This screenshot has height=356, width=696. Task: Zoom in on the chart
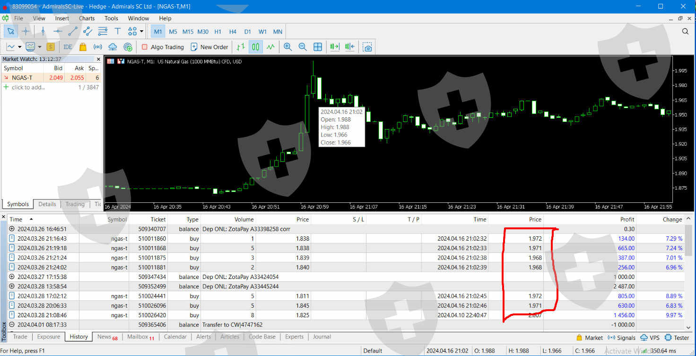pos(287,47)
